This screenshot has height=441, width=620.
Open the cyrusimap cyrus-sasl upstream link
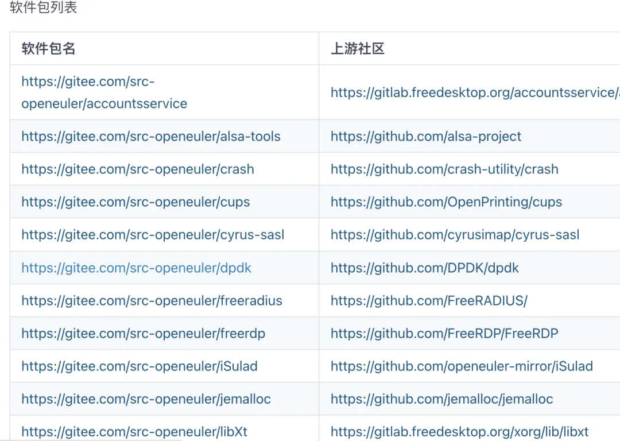[455, 235]
